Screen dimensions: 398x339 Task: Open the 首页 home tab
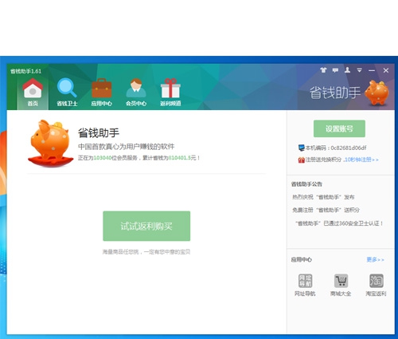pos(33,93)
